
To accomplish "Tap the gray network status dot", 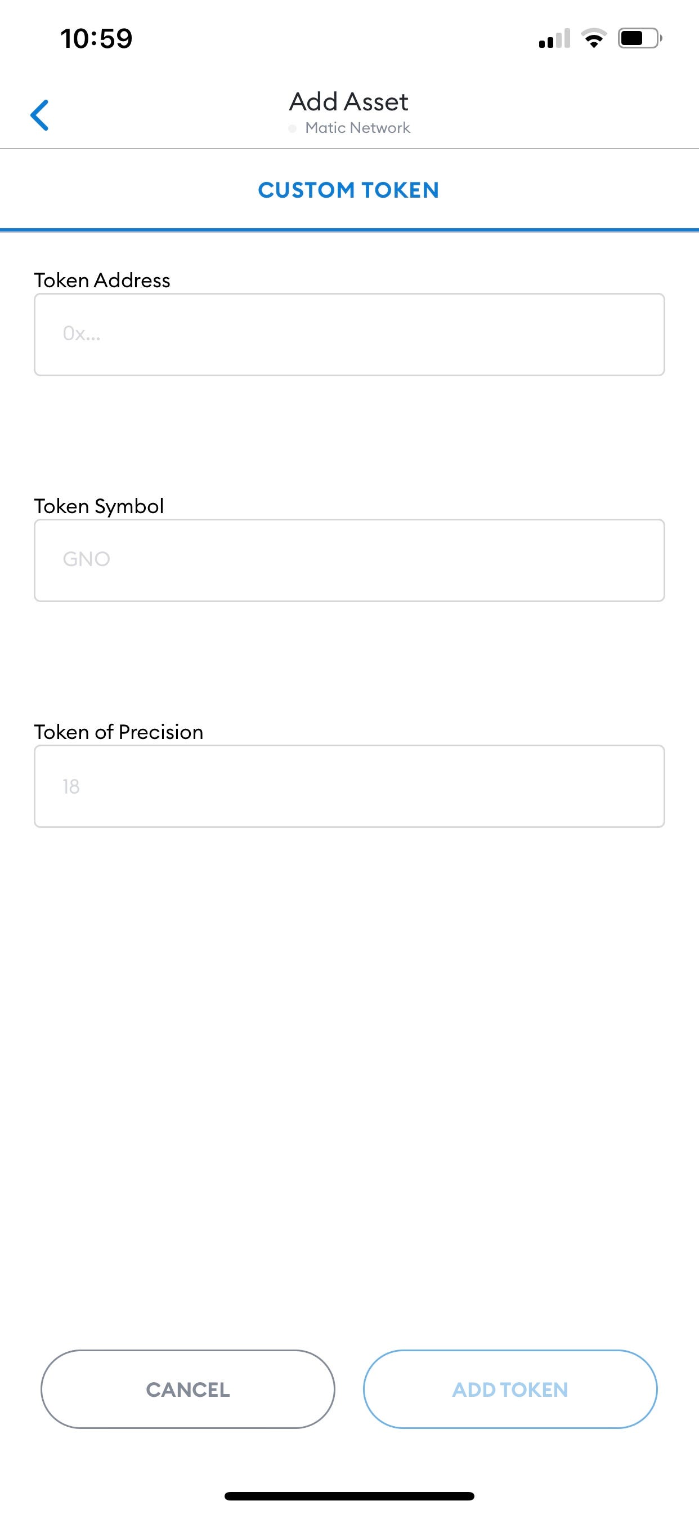I will pyautogui.click(x=292, y=129).
